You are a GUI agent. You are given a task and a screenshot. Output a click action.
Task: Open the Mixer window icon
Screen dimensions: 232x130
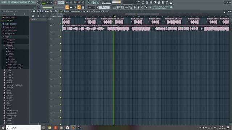point(127,7)
